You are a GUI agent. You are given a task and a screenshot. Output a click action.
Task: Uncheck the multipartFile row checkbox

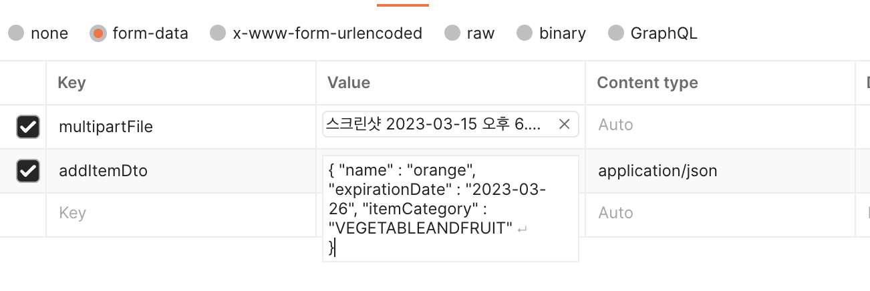[28, 127]
